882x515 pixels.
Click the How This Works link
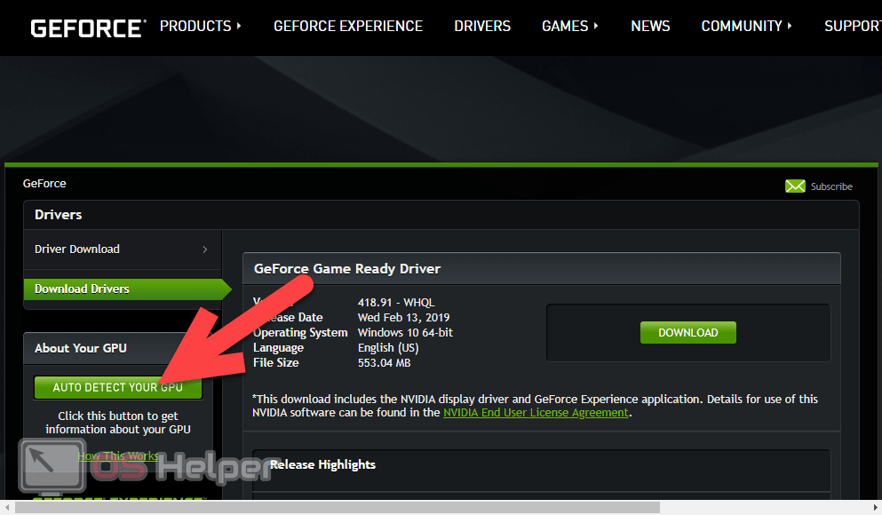tap(118, 456)
